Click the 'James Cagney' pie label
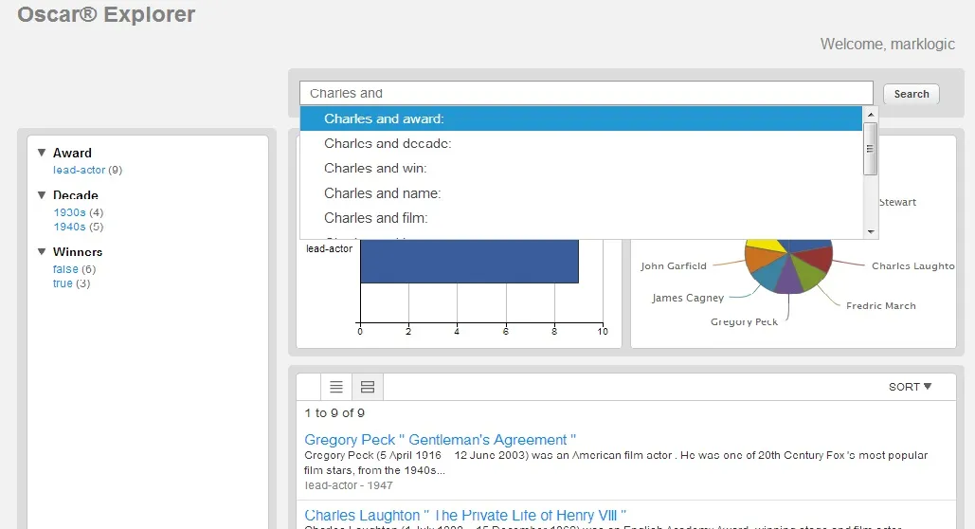This screenshot has height=529, width=975. coord(688,298)
